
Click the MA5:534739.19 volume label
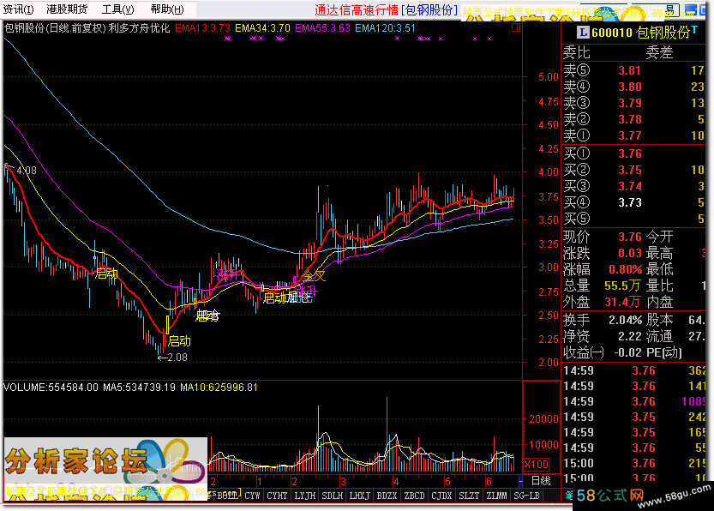point(140,388)
